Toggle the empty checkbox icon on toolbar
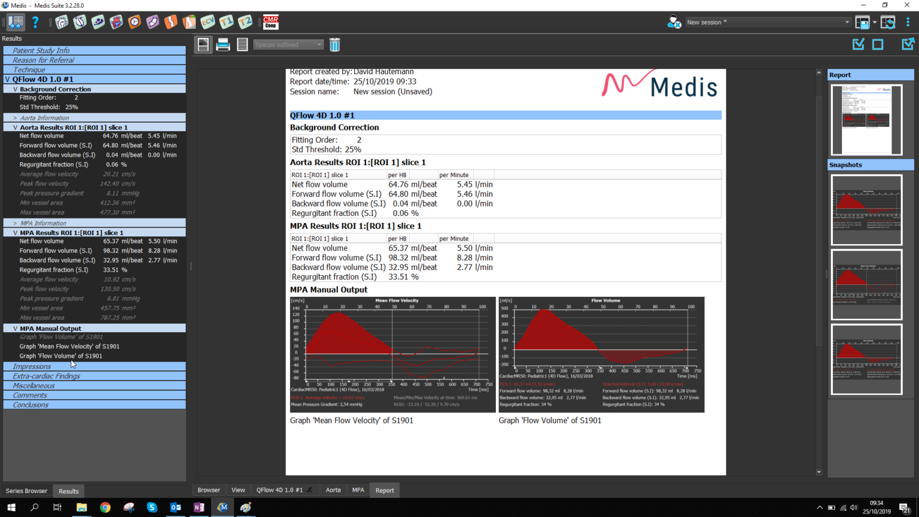The image size is (919, 517). (877, 44)
